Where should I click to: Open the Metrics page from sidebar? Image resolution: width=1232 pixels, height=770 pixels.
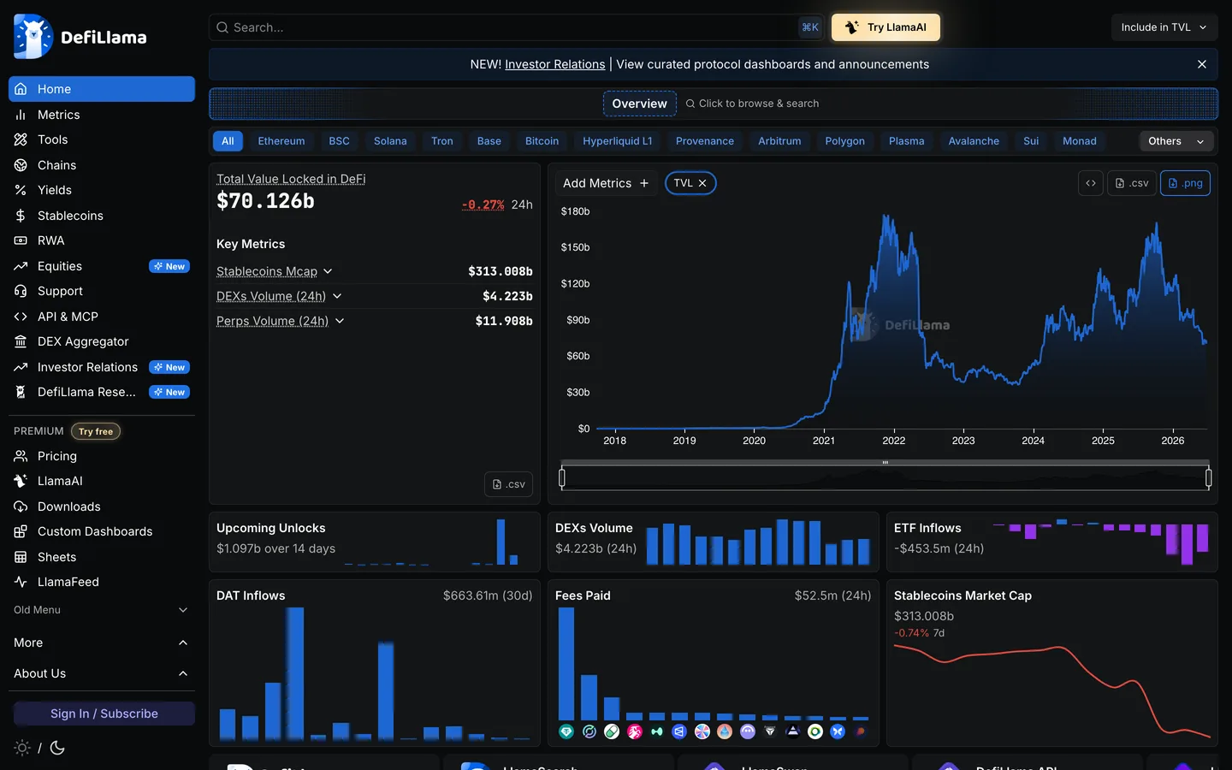click(x=102, y=115)
